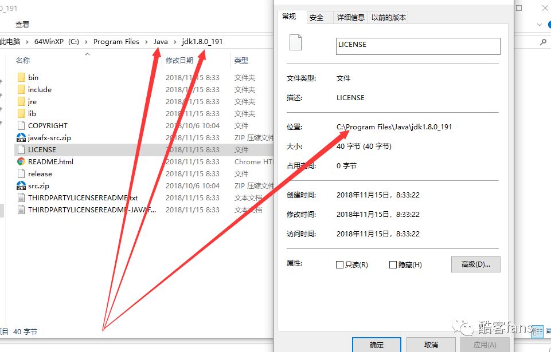Click the 取消 button
This screenshot has width=551, height=352.
pos(431,345)
